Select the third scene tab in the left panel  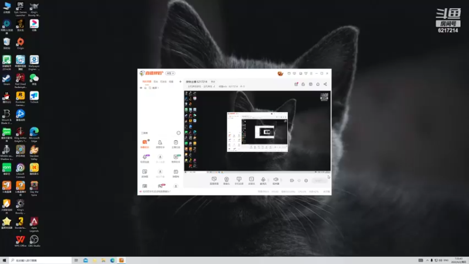click(164, 82)
